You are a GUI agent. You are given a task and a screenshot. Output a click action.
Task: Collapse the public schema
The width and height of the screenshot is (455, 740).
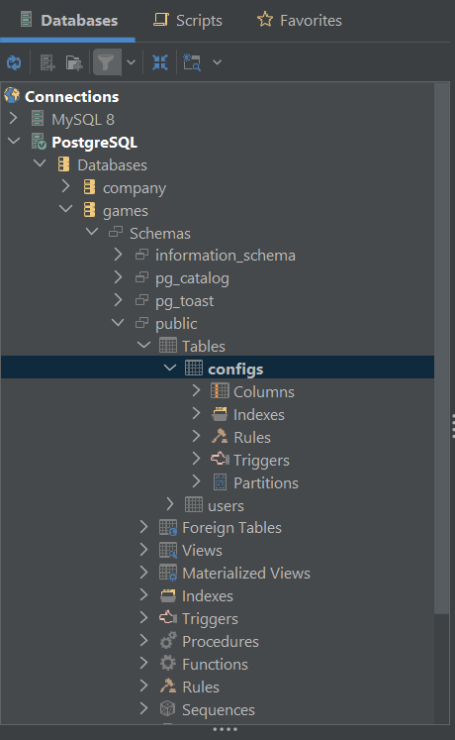tap(118, 322)
